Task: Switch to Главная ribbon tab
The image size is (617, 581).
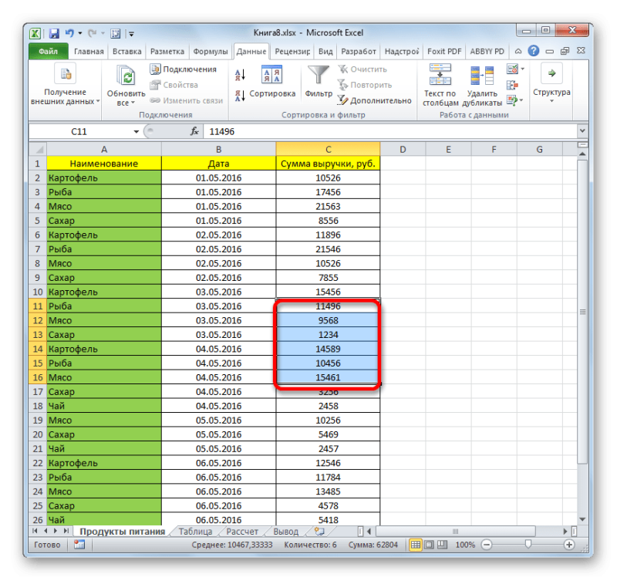Action: (x=89, y=52)
